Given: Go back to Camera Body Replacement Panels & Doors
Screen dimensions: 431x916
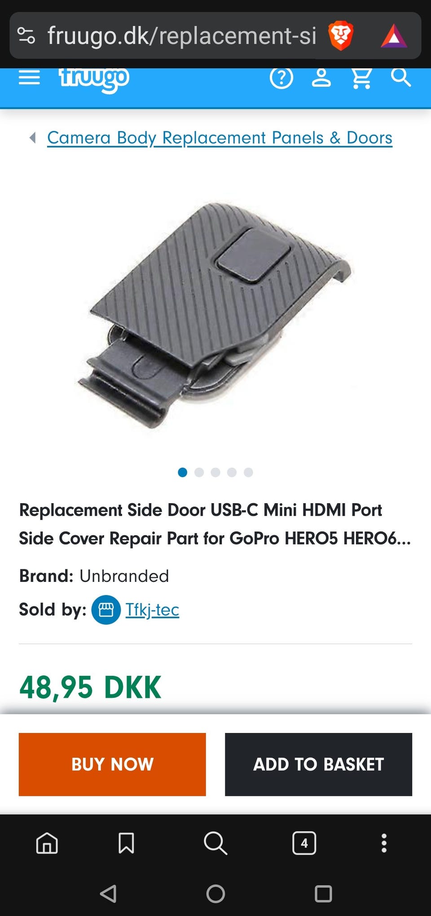Looking at the screenshot, I should tap(220, 138).
